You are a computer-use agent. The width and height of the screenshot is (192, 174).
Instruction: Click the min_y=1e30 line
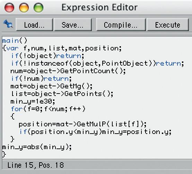click(33, 101)
